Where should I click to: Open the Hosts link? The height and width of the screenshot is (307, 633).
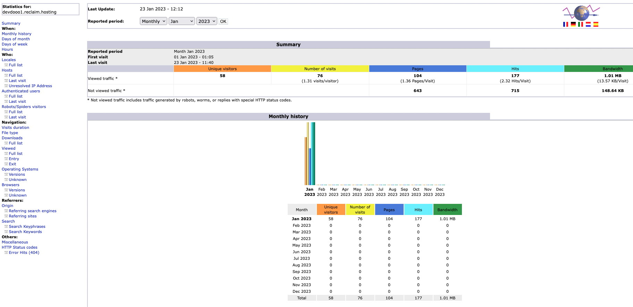point(7,70)
